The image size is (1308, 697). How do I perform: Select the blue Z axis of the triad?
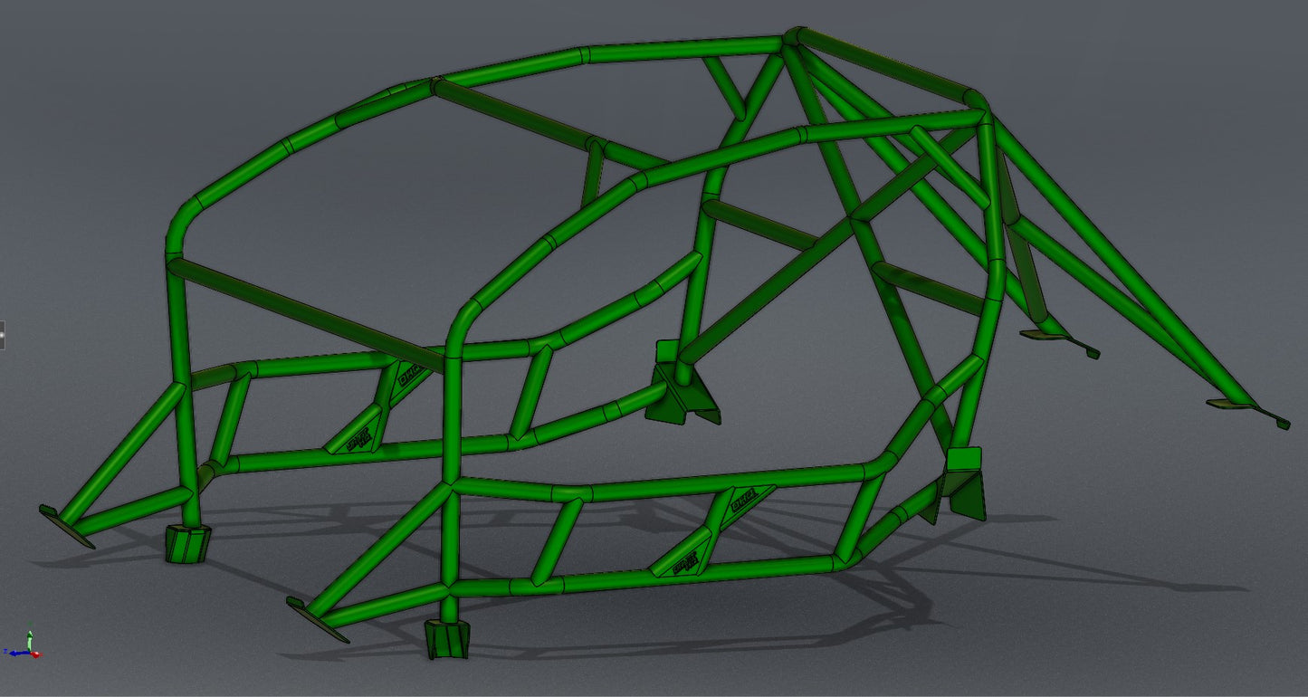pyautogui.click(x=19, y=654)
